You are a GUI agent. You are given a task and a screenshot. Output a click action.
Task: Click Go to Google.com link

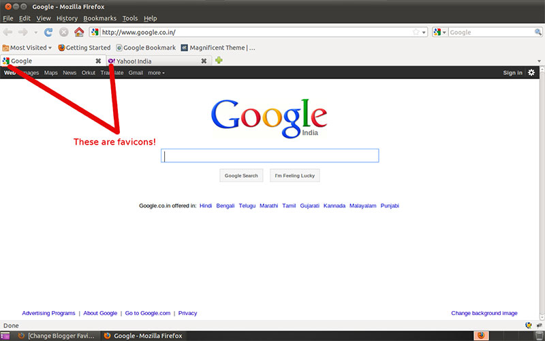148,313
